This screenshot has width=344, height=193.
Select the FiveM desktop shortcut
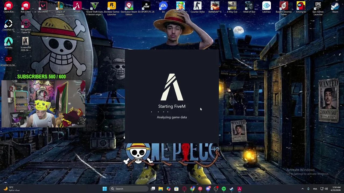[x=77, y=7]
